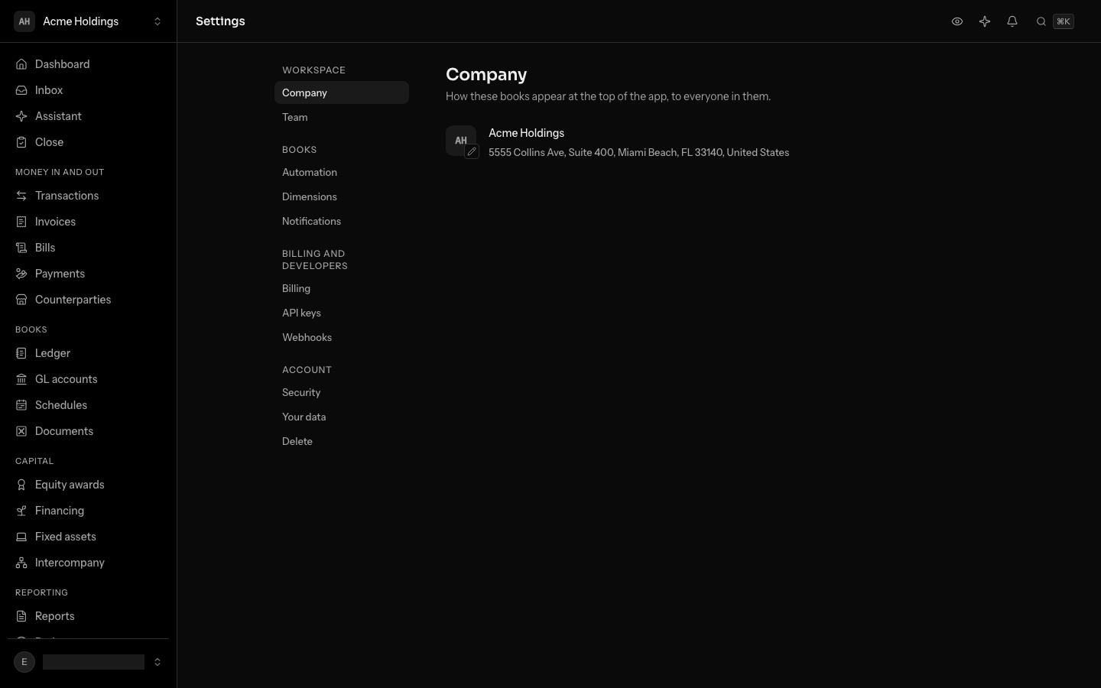Image resolution: width=1101 pixels, height=688 pixels.
Task: Click the Financing sprout icon
Action: pos(21,511)
